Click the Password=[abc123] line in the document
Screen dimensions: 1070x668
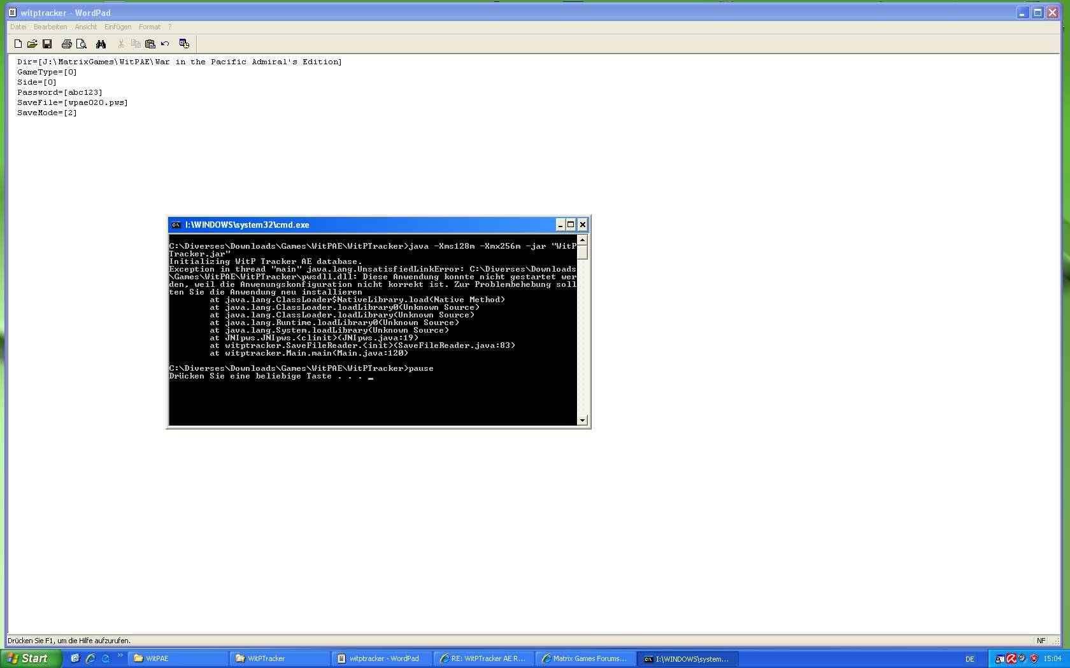coord(60,92)
